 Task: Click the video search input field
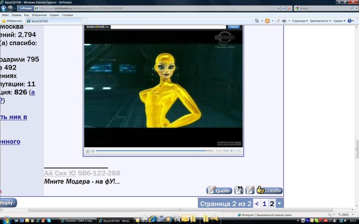(168, 27)
